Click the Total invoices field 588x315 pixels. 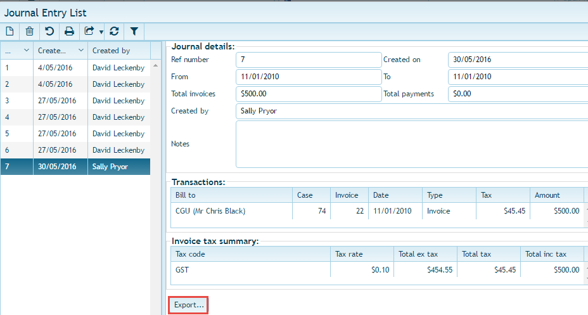tap(308, 94)
